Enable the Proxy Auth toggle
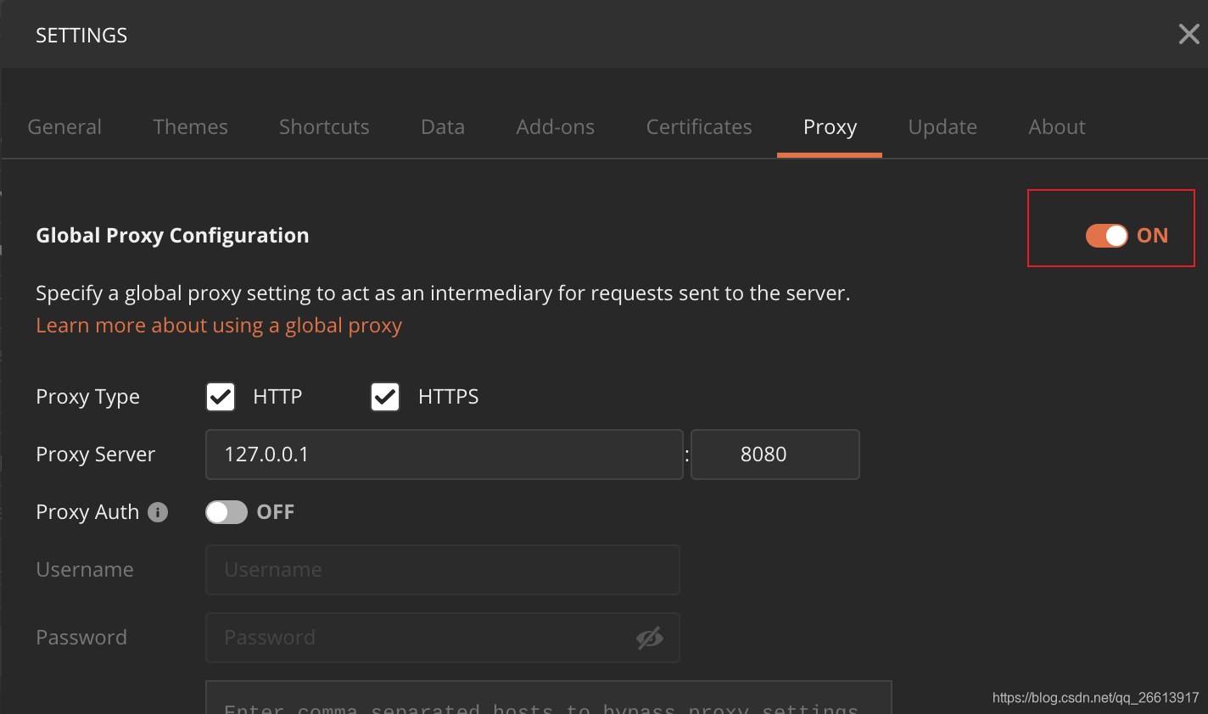The width and height of the screenshot is (1208, 714). 226,512
